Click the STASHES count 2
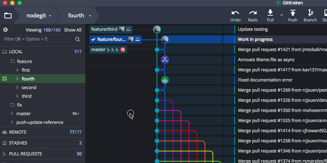This screenshot has width=327, height=163. coord(81,143)
